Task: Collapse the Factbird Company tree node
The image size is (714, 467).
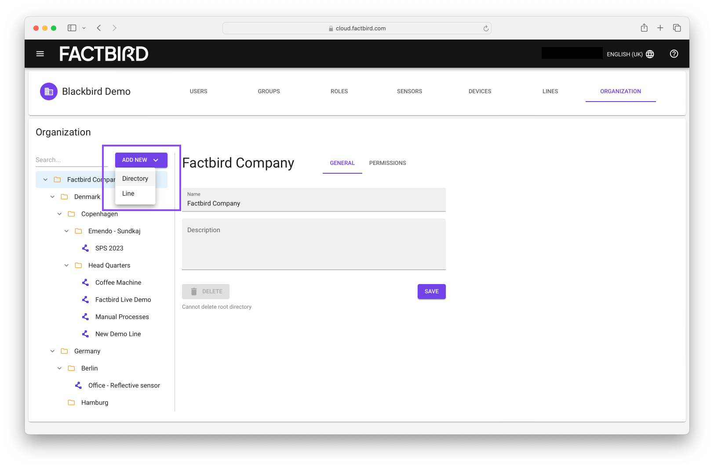Action: 45,179
